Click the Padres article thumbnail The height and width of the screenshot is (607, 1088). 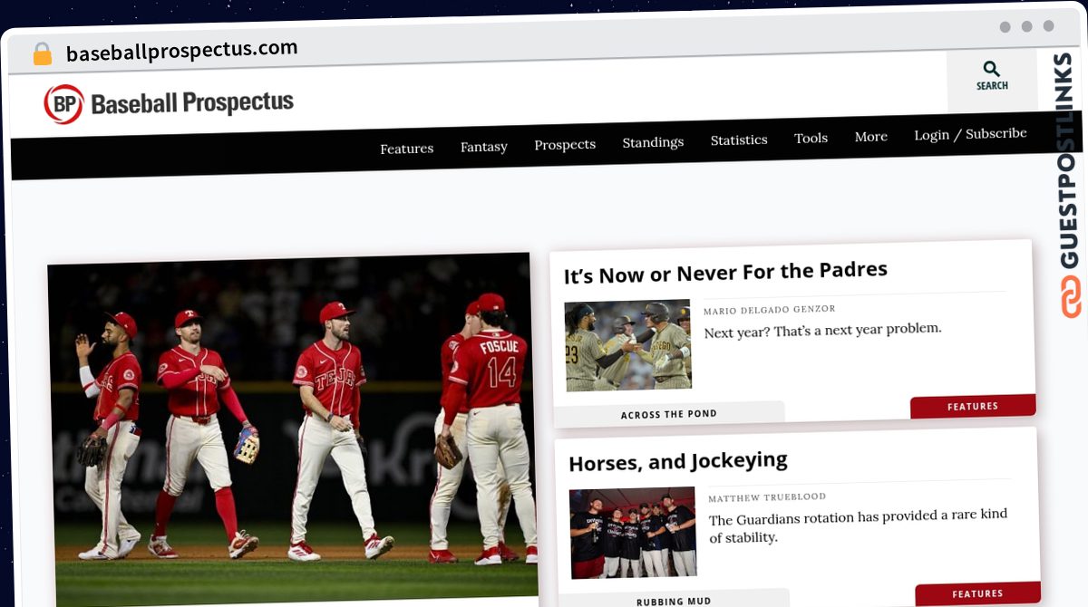pos(627,346)
